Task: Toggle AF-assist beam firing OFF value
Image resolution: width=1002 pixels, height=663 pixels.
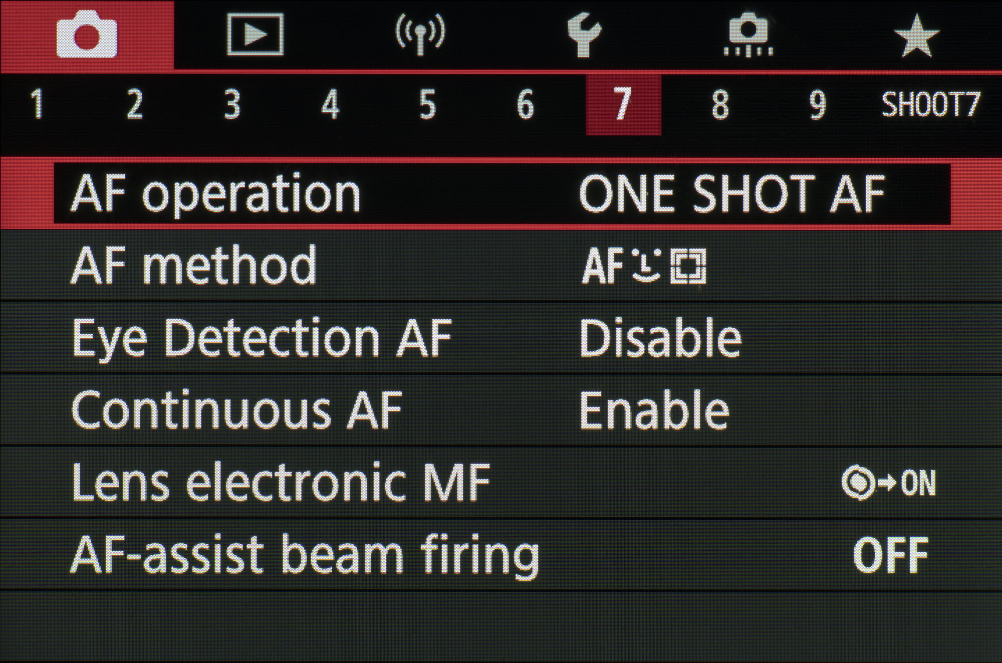Action: pos(890,555)
